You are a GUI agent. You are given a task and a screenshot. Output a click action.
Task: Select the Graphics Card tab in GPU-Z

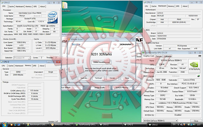149,56
